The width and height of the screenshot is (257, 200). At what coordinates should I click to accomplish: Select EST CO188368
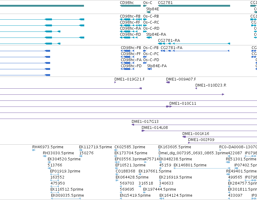(x=125, y=172)
